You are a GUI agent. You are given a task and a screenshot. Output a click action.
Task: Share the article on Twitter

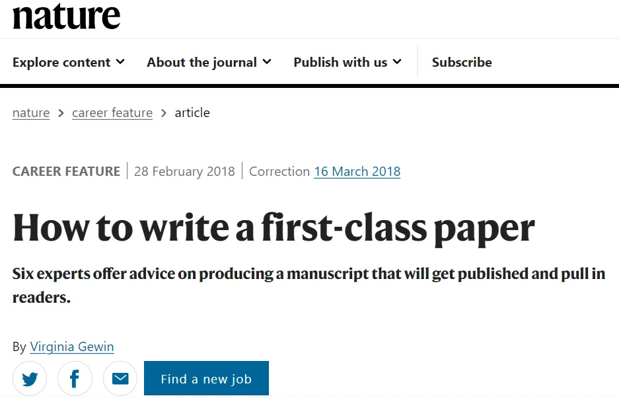(30, 379)
